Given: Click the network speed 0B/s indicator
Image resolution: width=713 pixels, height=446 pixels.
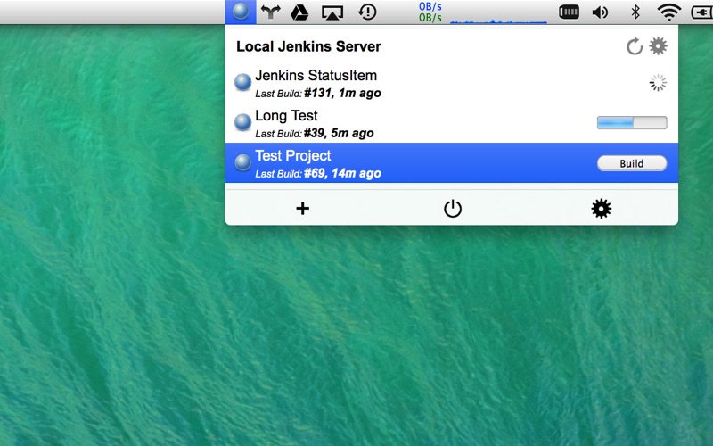Looking at the screenshot, I should 430,12.
